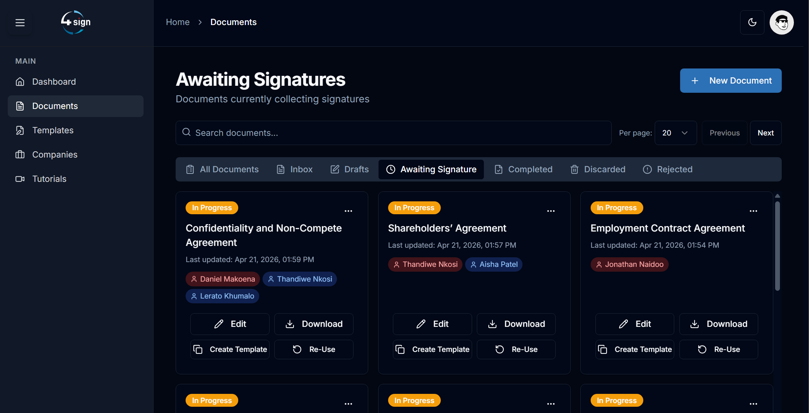
Task: Click the document list scrollbar thumb
Action: point(777,246)
